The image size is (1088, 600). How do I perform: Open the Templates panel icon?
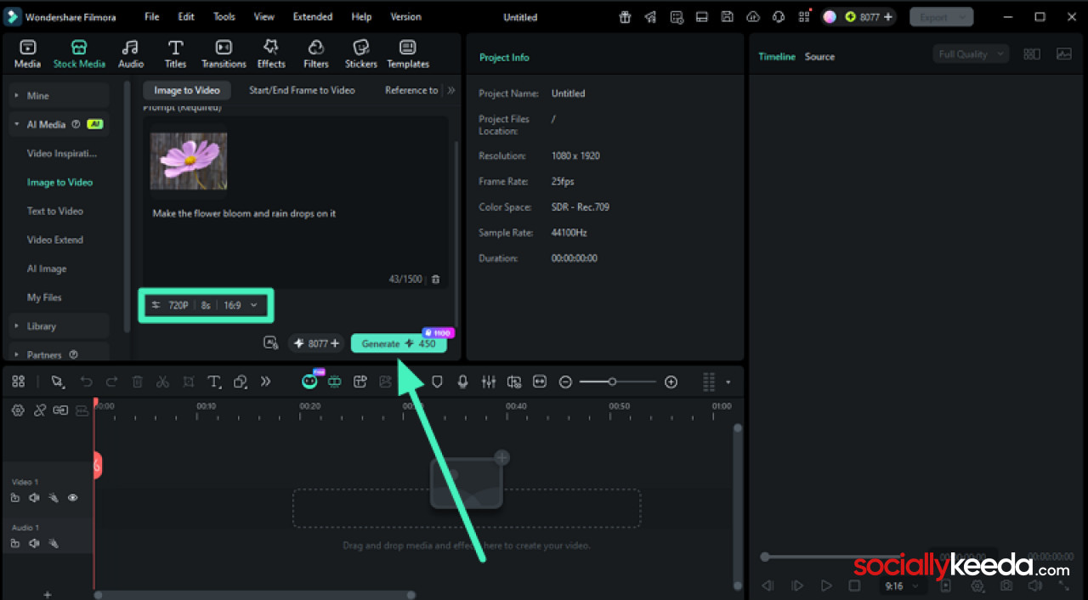408,54
